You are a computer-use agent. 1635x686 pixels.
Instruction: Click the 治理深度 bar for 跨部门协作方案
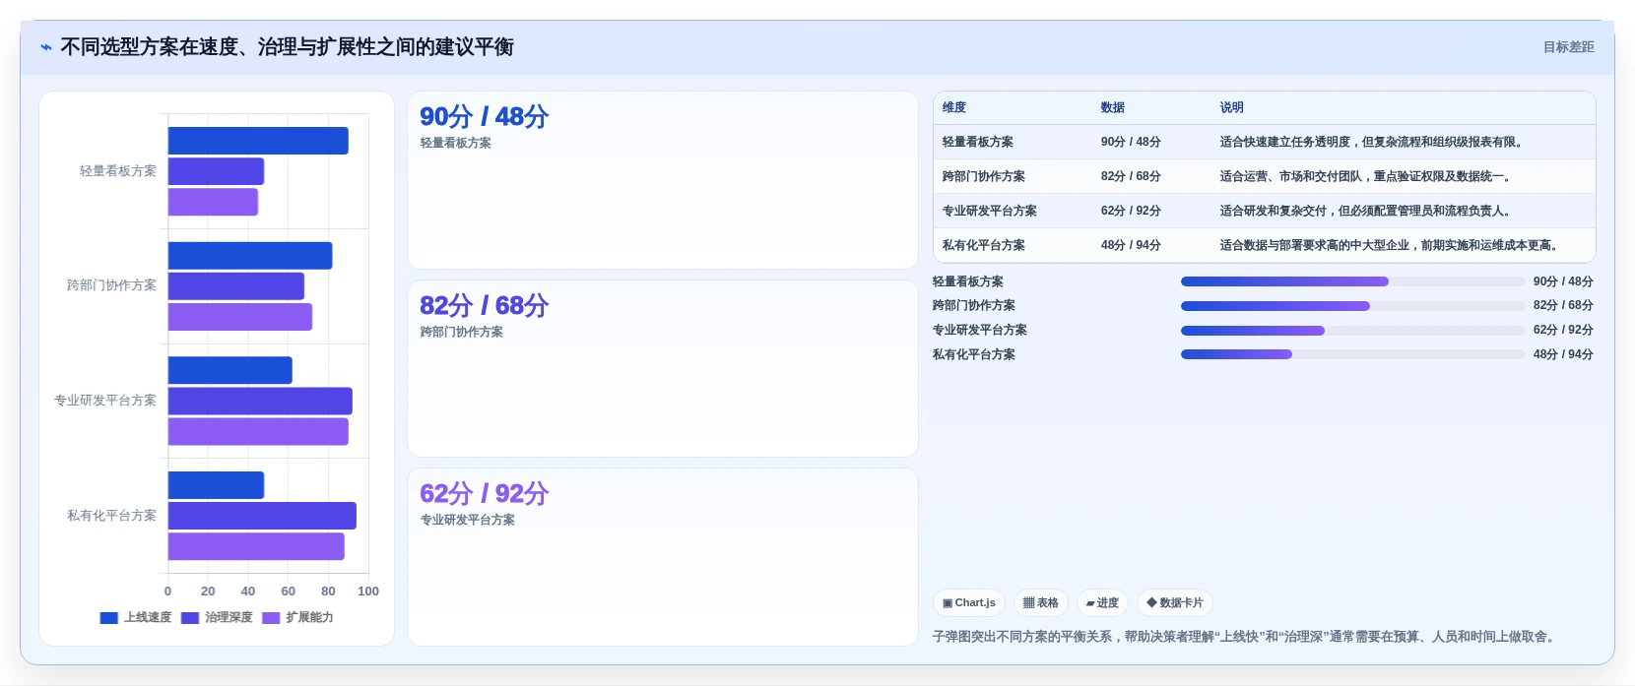pos(236,286)
